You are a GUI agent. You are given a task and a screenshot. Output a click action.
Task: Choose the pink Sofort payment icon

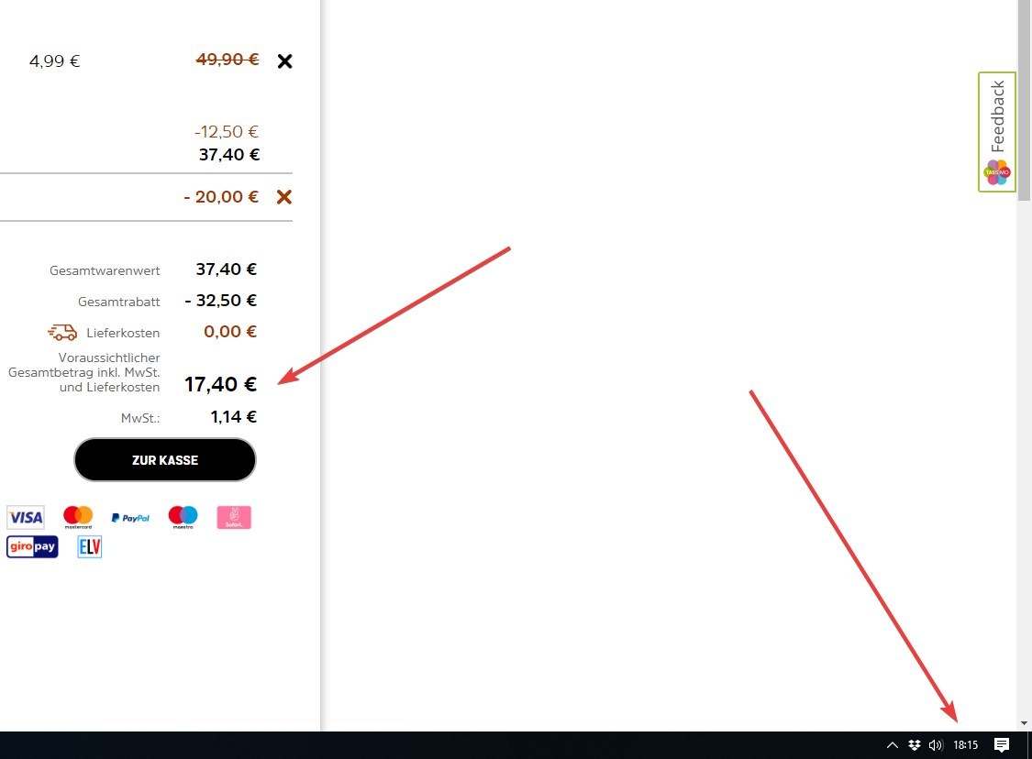234,518
